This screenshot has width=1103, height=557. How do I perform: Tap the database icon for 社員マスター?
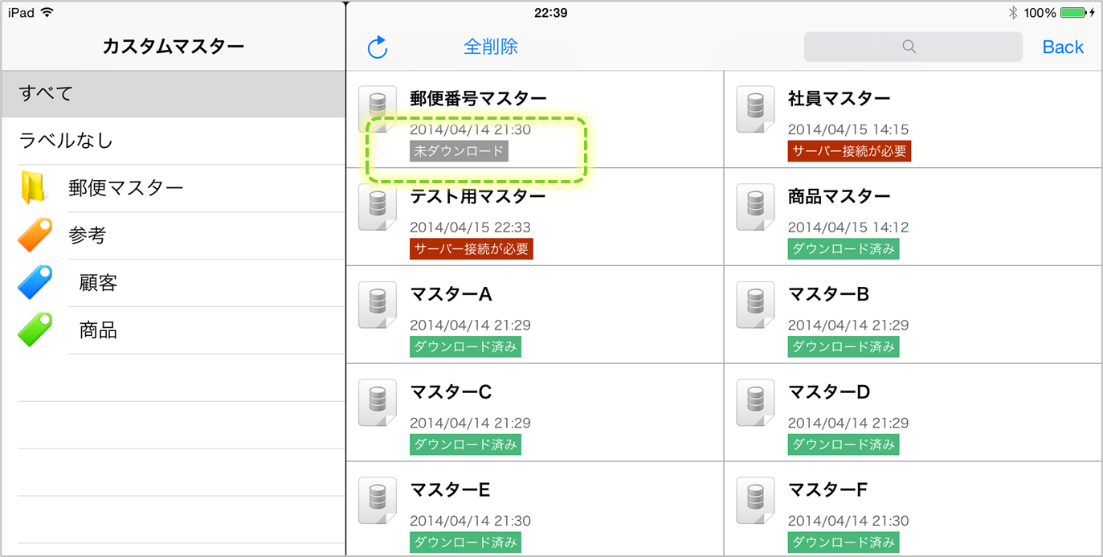[x=755, y=109]
